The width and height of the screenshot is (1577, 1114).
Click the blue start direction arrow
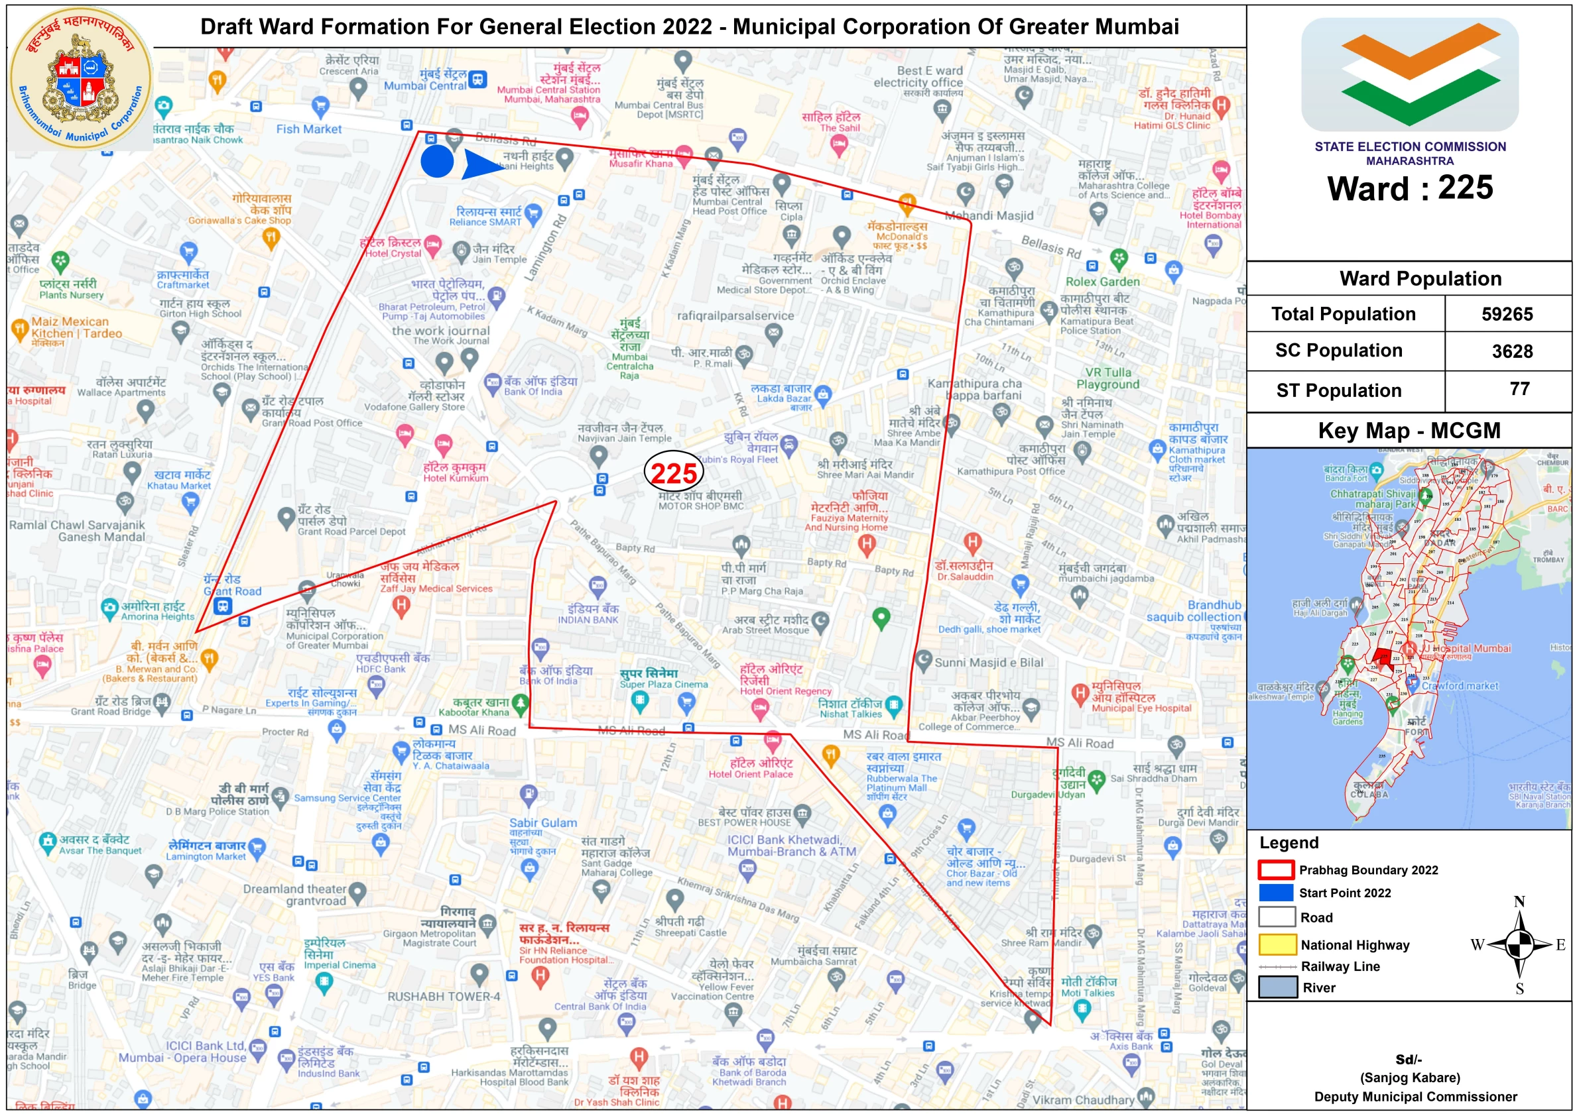482,165
